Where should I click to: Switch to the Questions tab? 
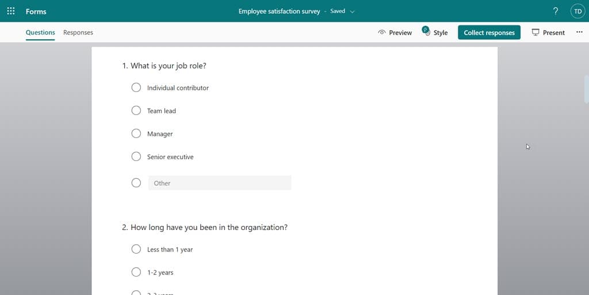[40, 33]
